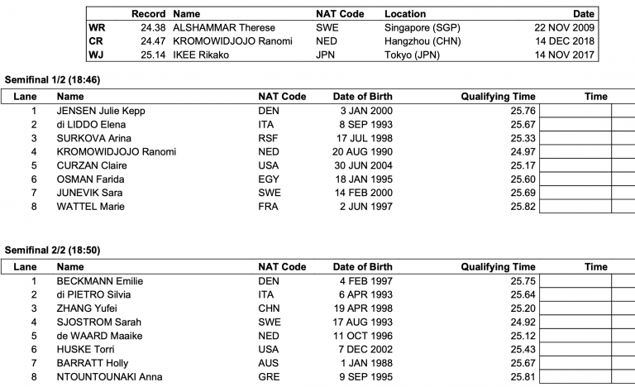Select the WR record row label
Screen dimensions: 635x387
pos(97,27)
